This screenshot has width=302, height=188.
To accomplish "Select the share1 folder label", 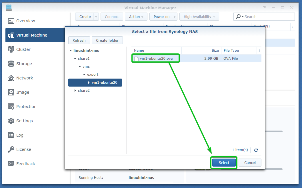I will [x=84, y=59].
